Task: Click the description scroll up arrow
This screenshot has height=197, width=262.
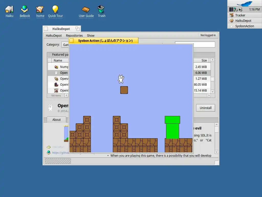Action: pyautogui.click(x=216, y=124)
